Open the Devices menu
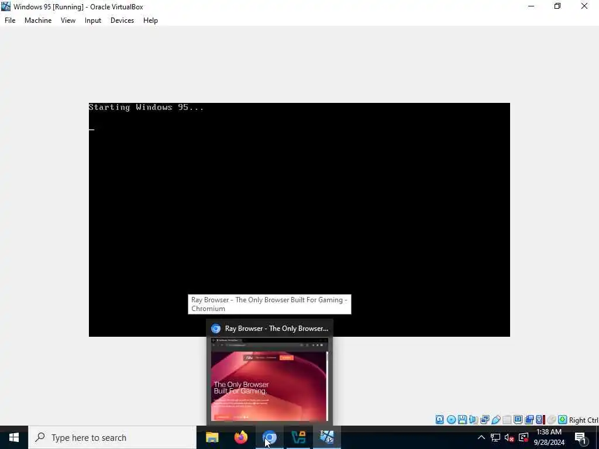599x449 pixels. (122, 20)
